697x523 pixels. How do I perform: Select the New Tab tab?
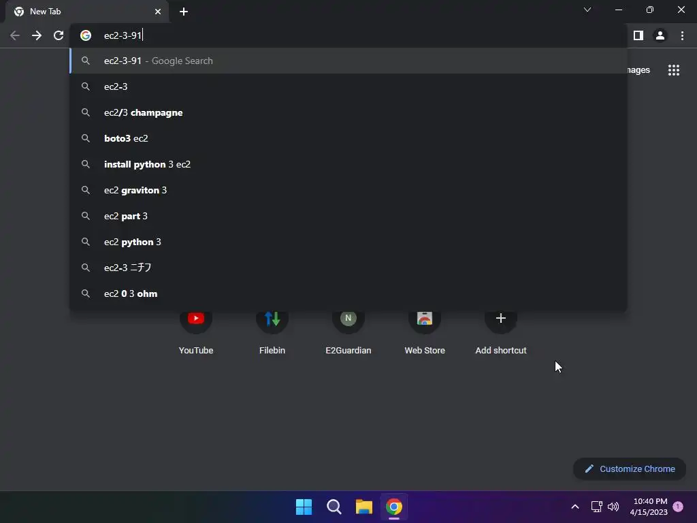point(87,12)
